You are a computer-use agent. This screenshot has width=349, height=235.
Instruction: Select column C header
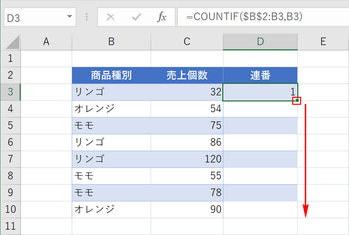187,41
